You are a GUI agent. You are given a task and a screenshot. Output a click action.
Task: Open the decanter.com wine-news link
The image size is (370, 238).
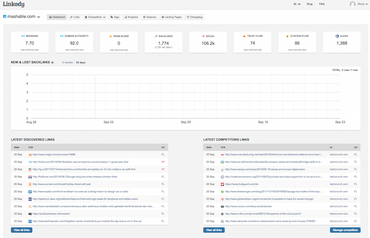pos(270,221)
